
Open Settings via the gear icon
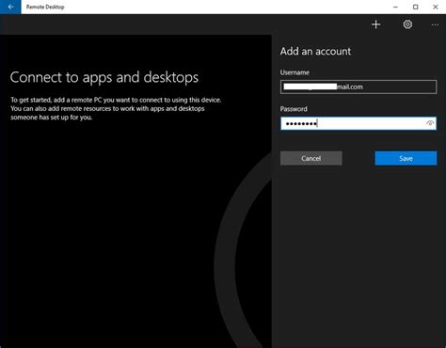[407, 24]
